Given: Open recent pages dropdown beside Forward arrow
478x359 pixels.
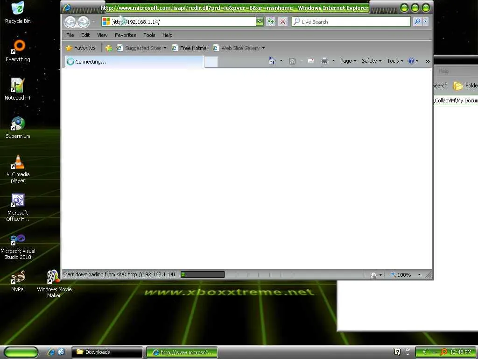Looking at the screenshot, I should pos(93,22).
